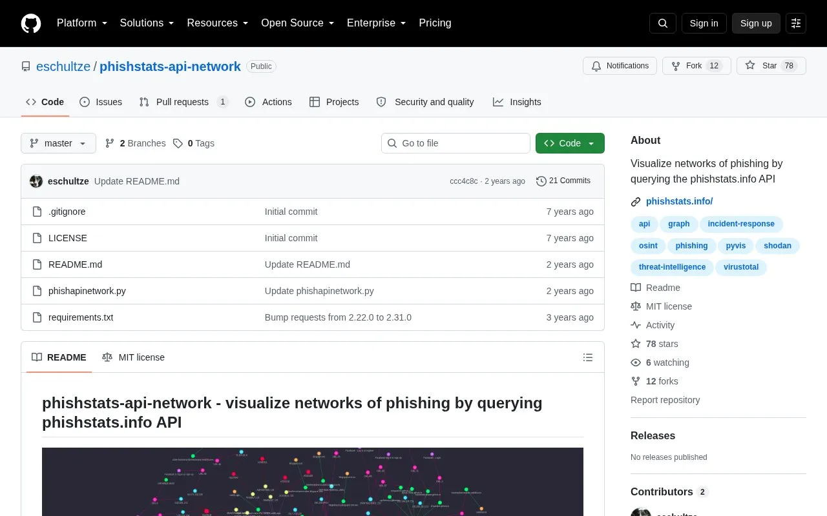Open the Notifications bell button
The height and width of the screenshot is (516, 827).
(x=620, y=66)
